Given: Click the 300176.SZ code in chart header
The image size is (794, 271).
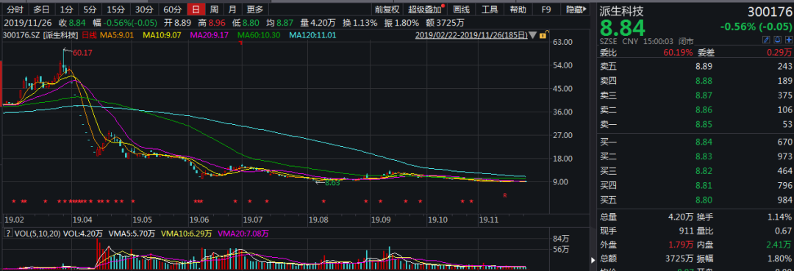Looking at the screenshot, I should [21, 35].
